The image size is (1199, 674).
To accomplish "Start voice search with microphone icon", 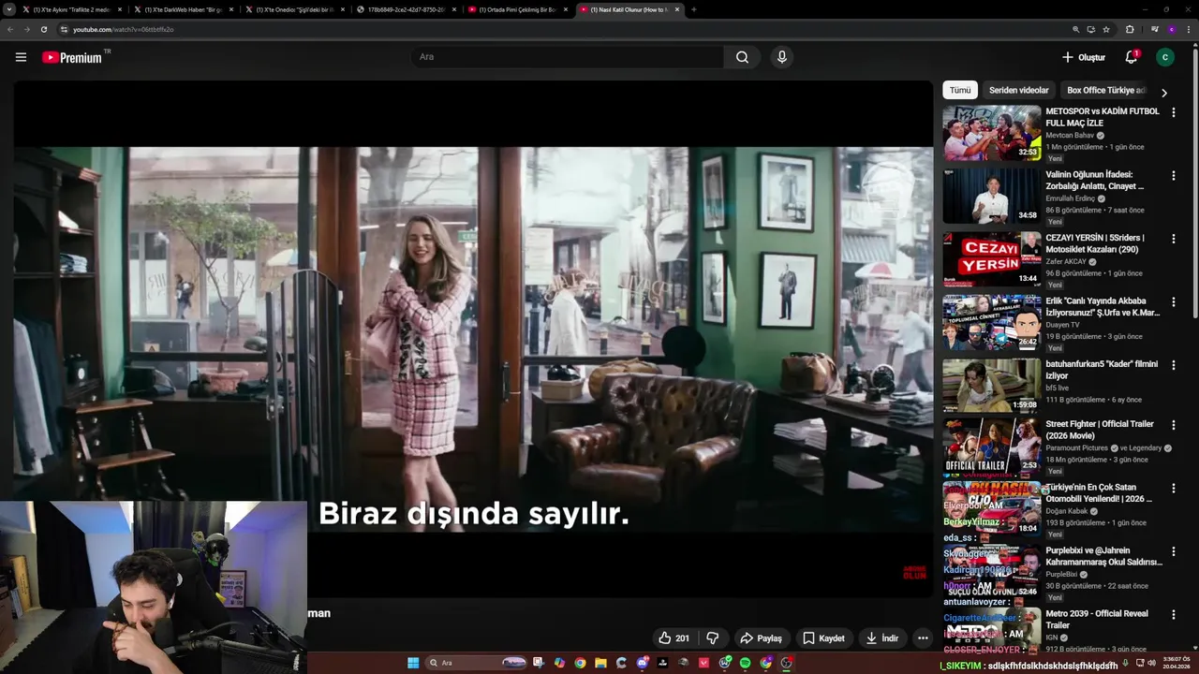I will click(x=782, y=57).
